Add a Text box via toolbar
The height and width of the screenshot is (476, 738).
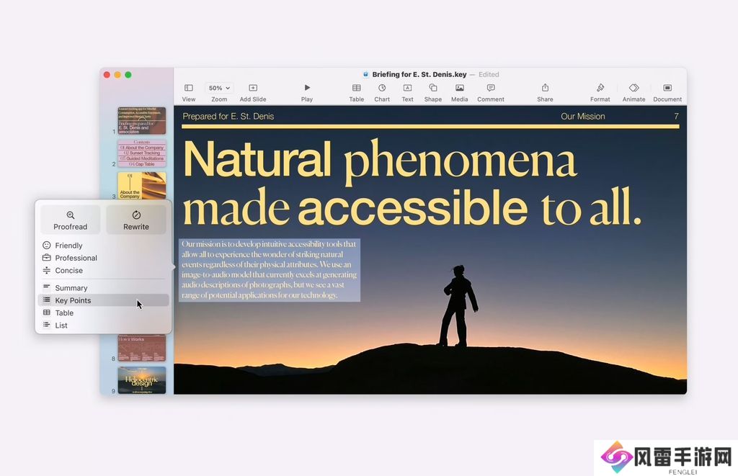tap(407, 88)
